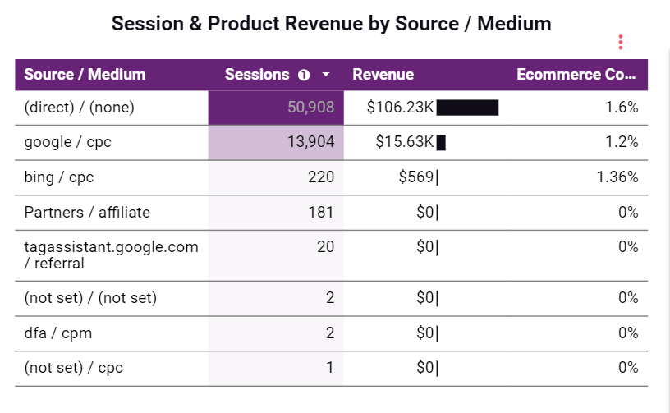
Task: Click the sort order badge beside Sessions
Action: coord(304,75)
